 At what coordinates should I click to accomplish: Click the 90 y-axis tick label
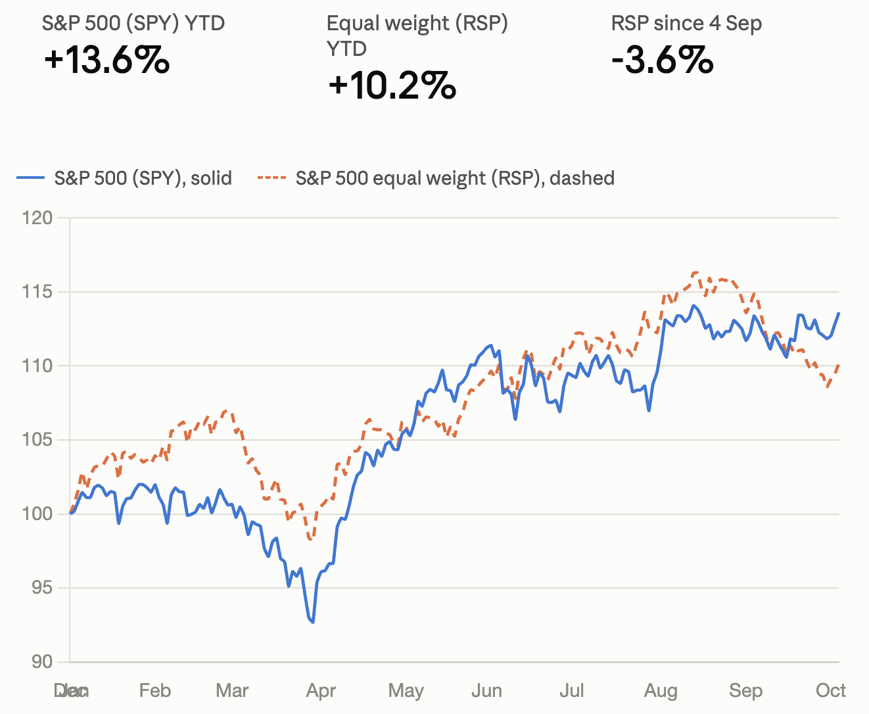[41, 661]
